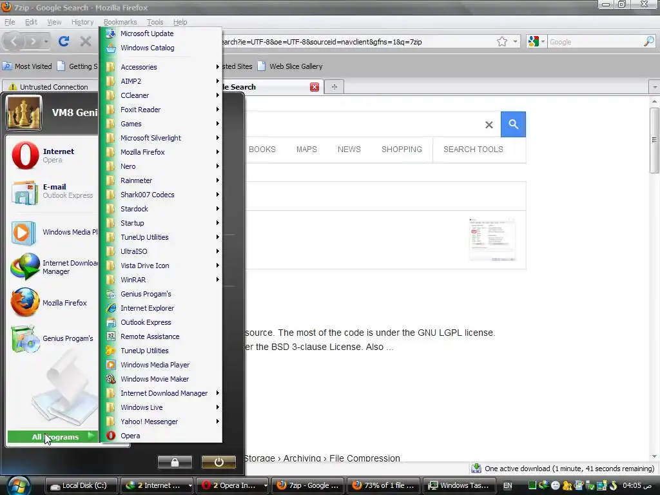Click the EN language indicator
This screenshot has height=495, width=660.
click(x=508, y=485)
